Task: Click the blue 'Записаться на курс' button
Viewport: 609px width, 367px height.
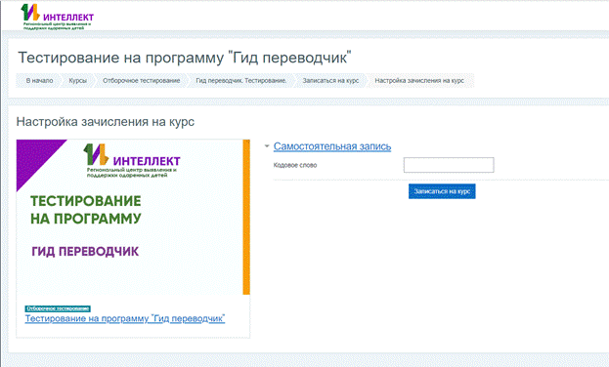Action: 442,191
